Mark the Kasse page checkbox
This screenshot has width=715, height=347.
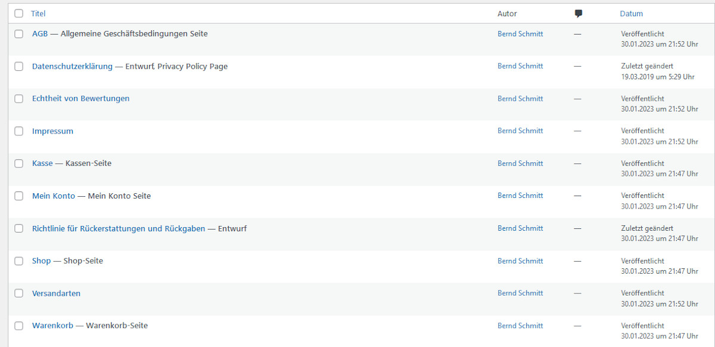[x=19, y=163]
